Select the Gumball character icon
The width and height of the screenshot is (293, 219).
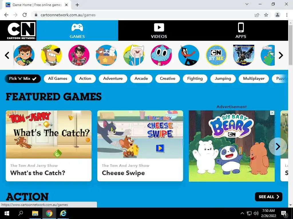[161, 55]
